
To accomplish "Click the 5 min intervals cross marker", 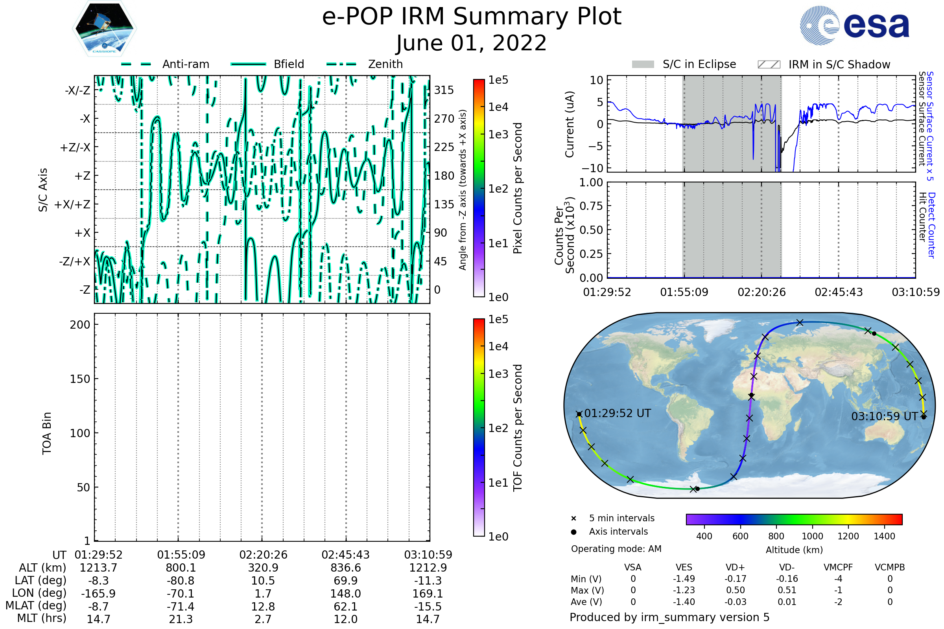I will [573, 519].
